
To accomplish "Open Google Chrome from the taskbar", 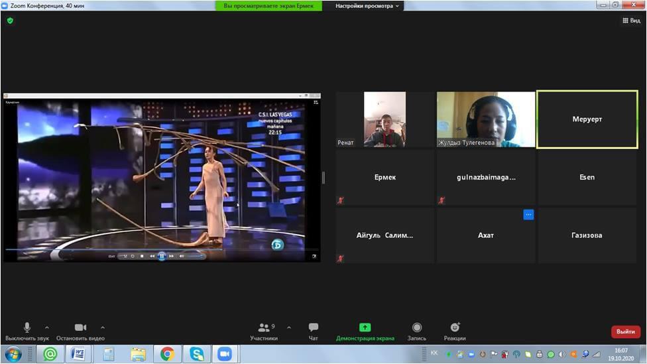I will click(167, 354).
